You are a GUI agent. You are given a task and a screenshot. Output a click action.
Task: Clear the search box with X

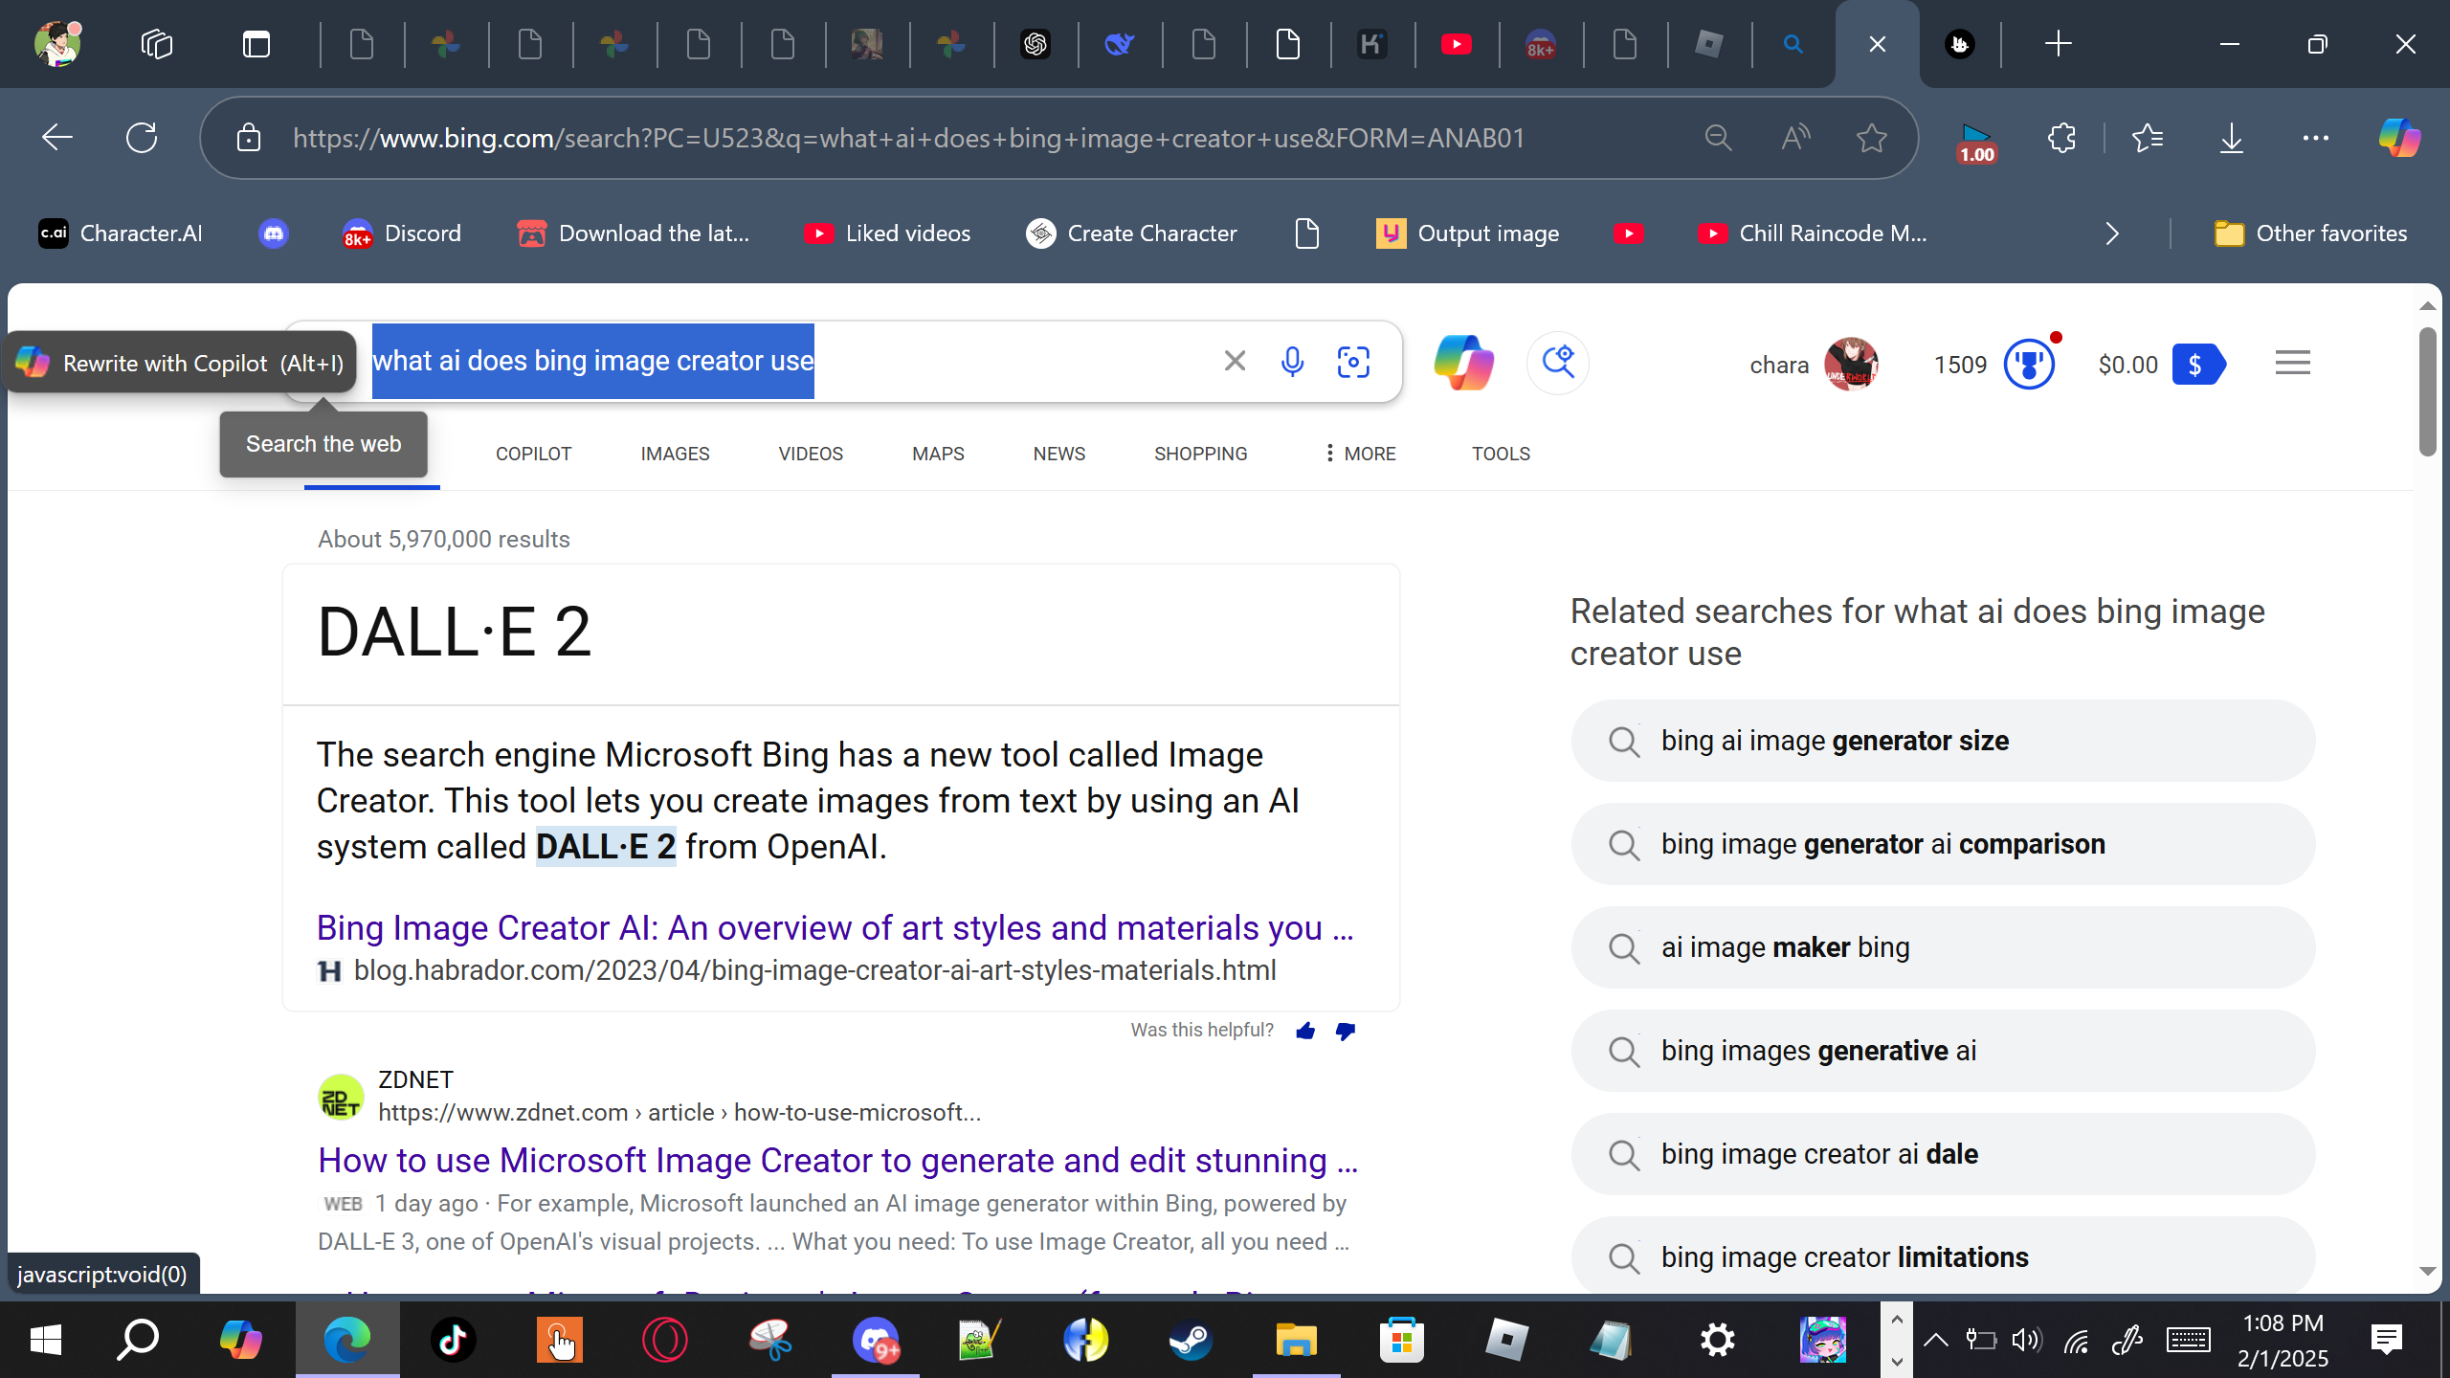1235,361
